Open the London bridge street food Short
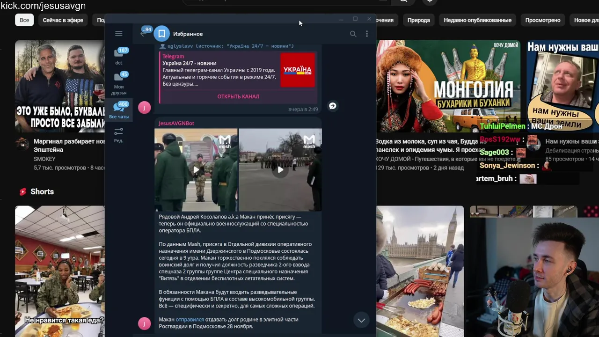 pos(420,271)
